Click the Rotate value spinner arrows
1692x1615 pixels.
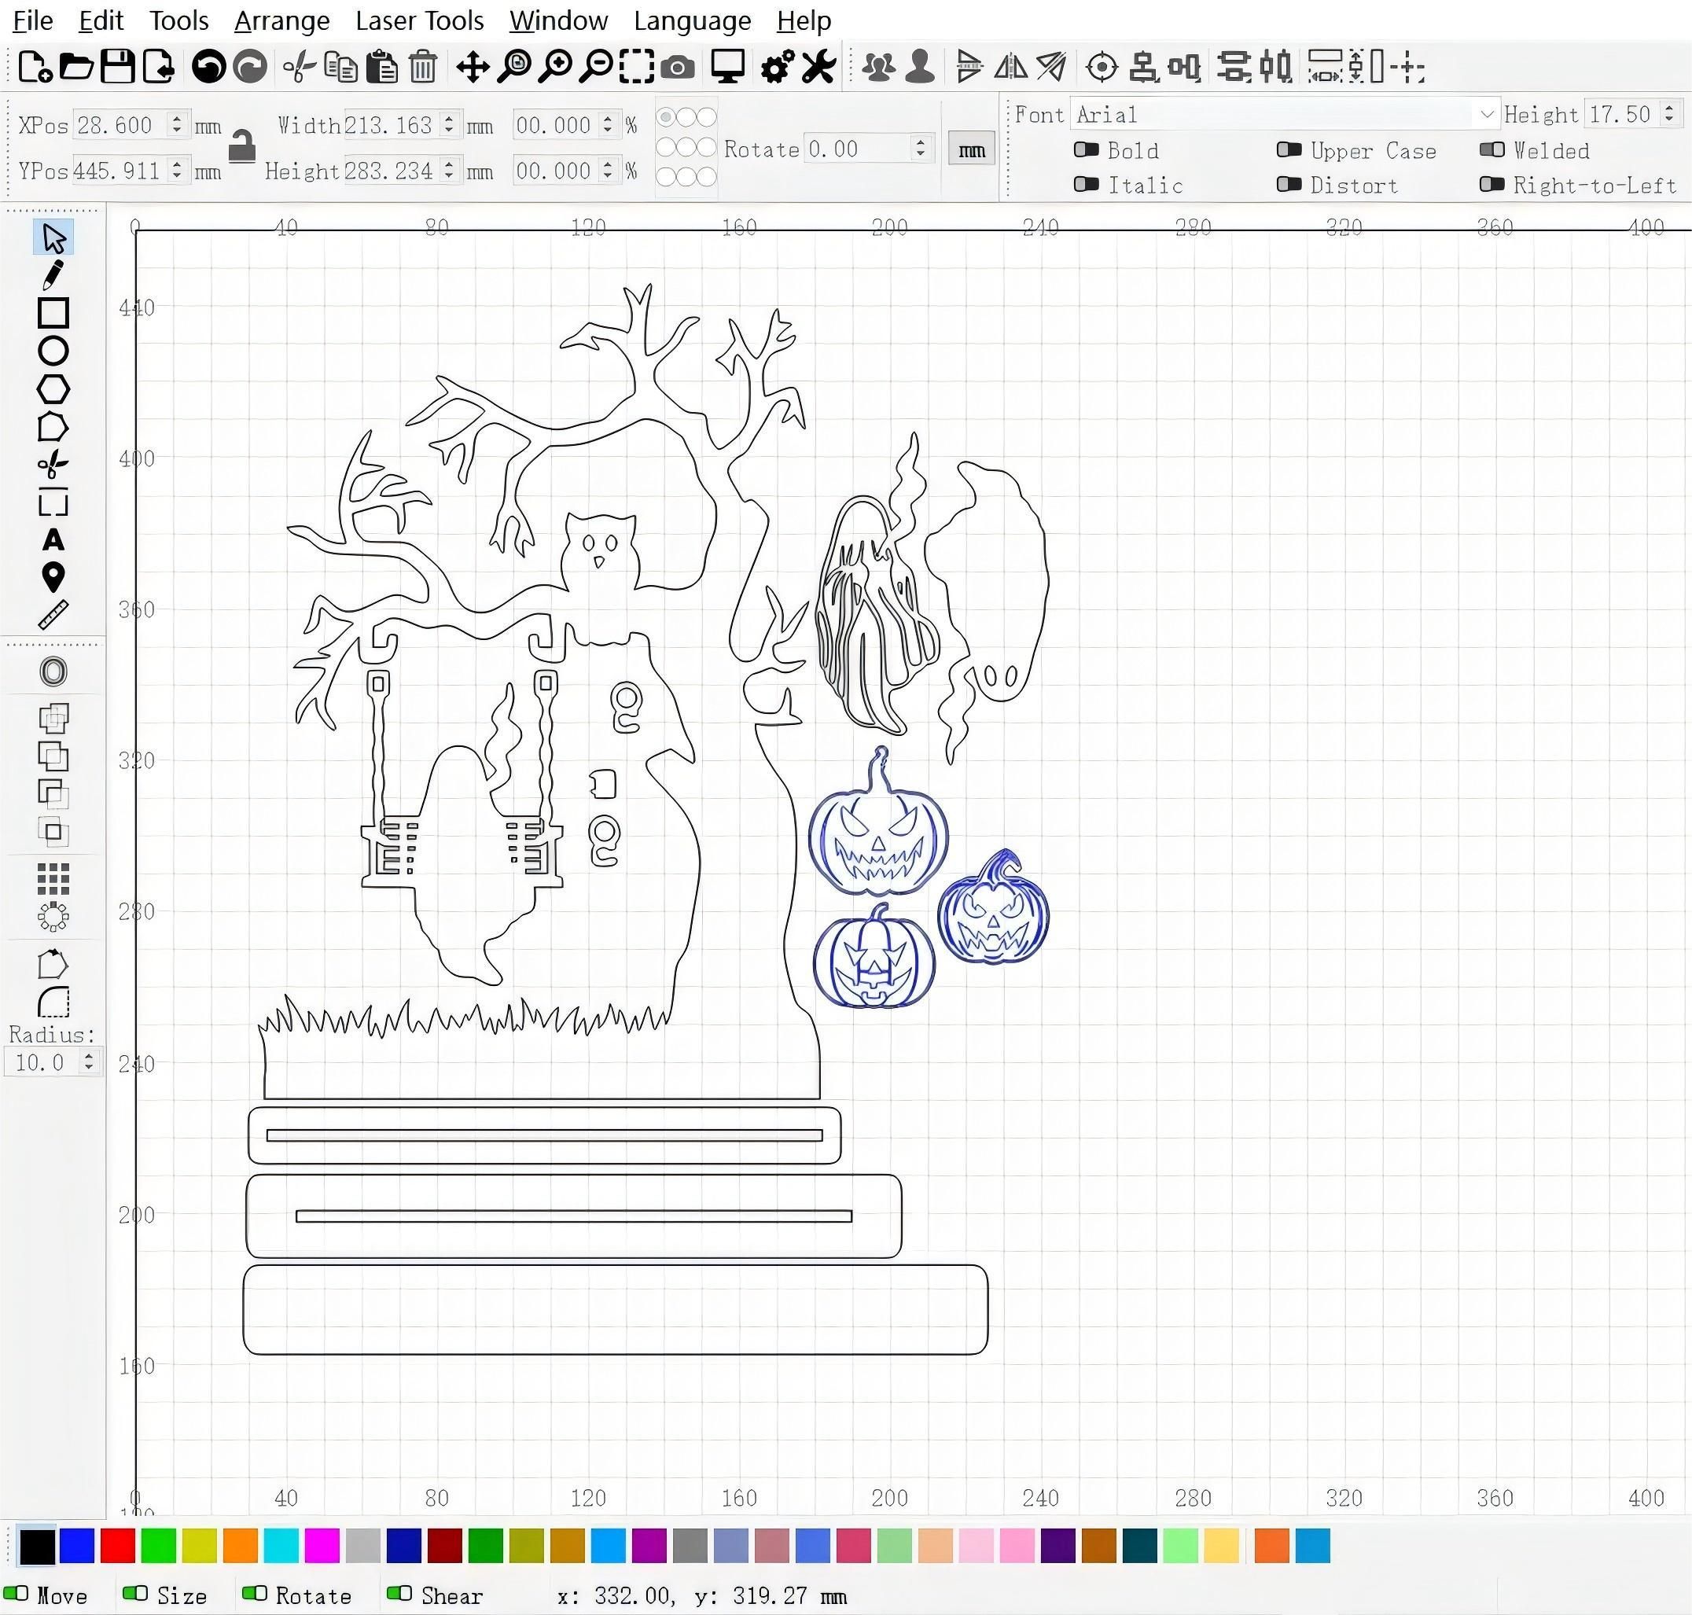[x=921, y=148]
